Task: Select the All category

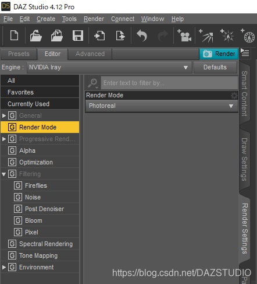Action: click(40, 80)
